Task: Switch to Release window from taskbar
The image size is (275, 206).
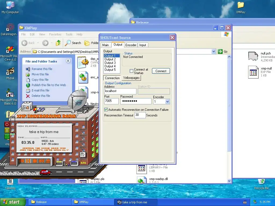Action: click(x=50, y=202)
